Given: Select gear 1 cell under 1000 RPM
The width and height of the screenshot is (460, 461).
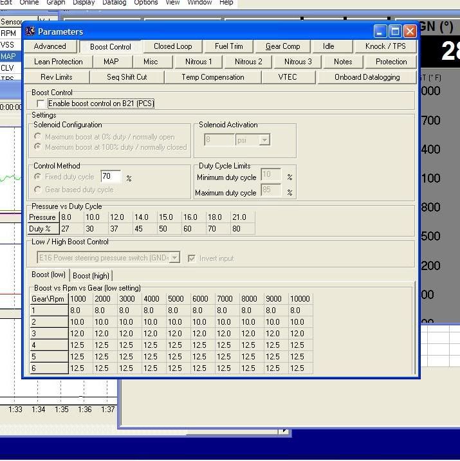Looking at the screenshot, I should click(x=80, y=311).
